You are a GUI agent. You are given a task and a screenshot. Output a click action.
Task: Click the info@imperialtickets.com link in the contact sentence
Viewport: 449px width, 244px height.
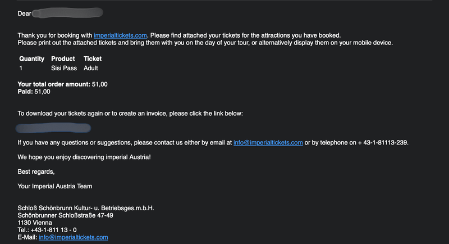(268, 143)
